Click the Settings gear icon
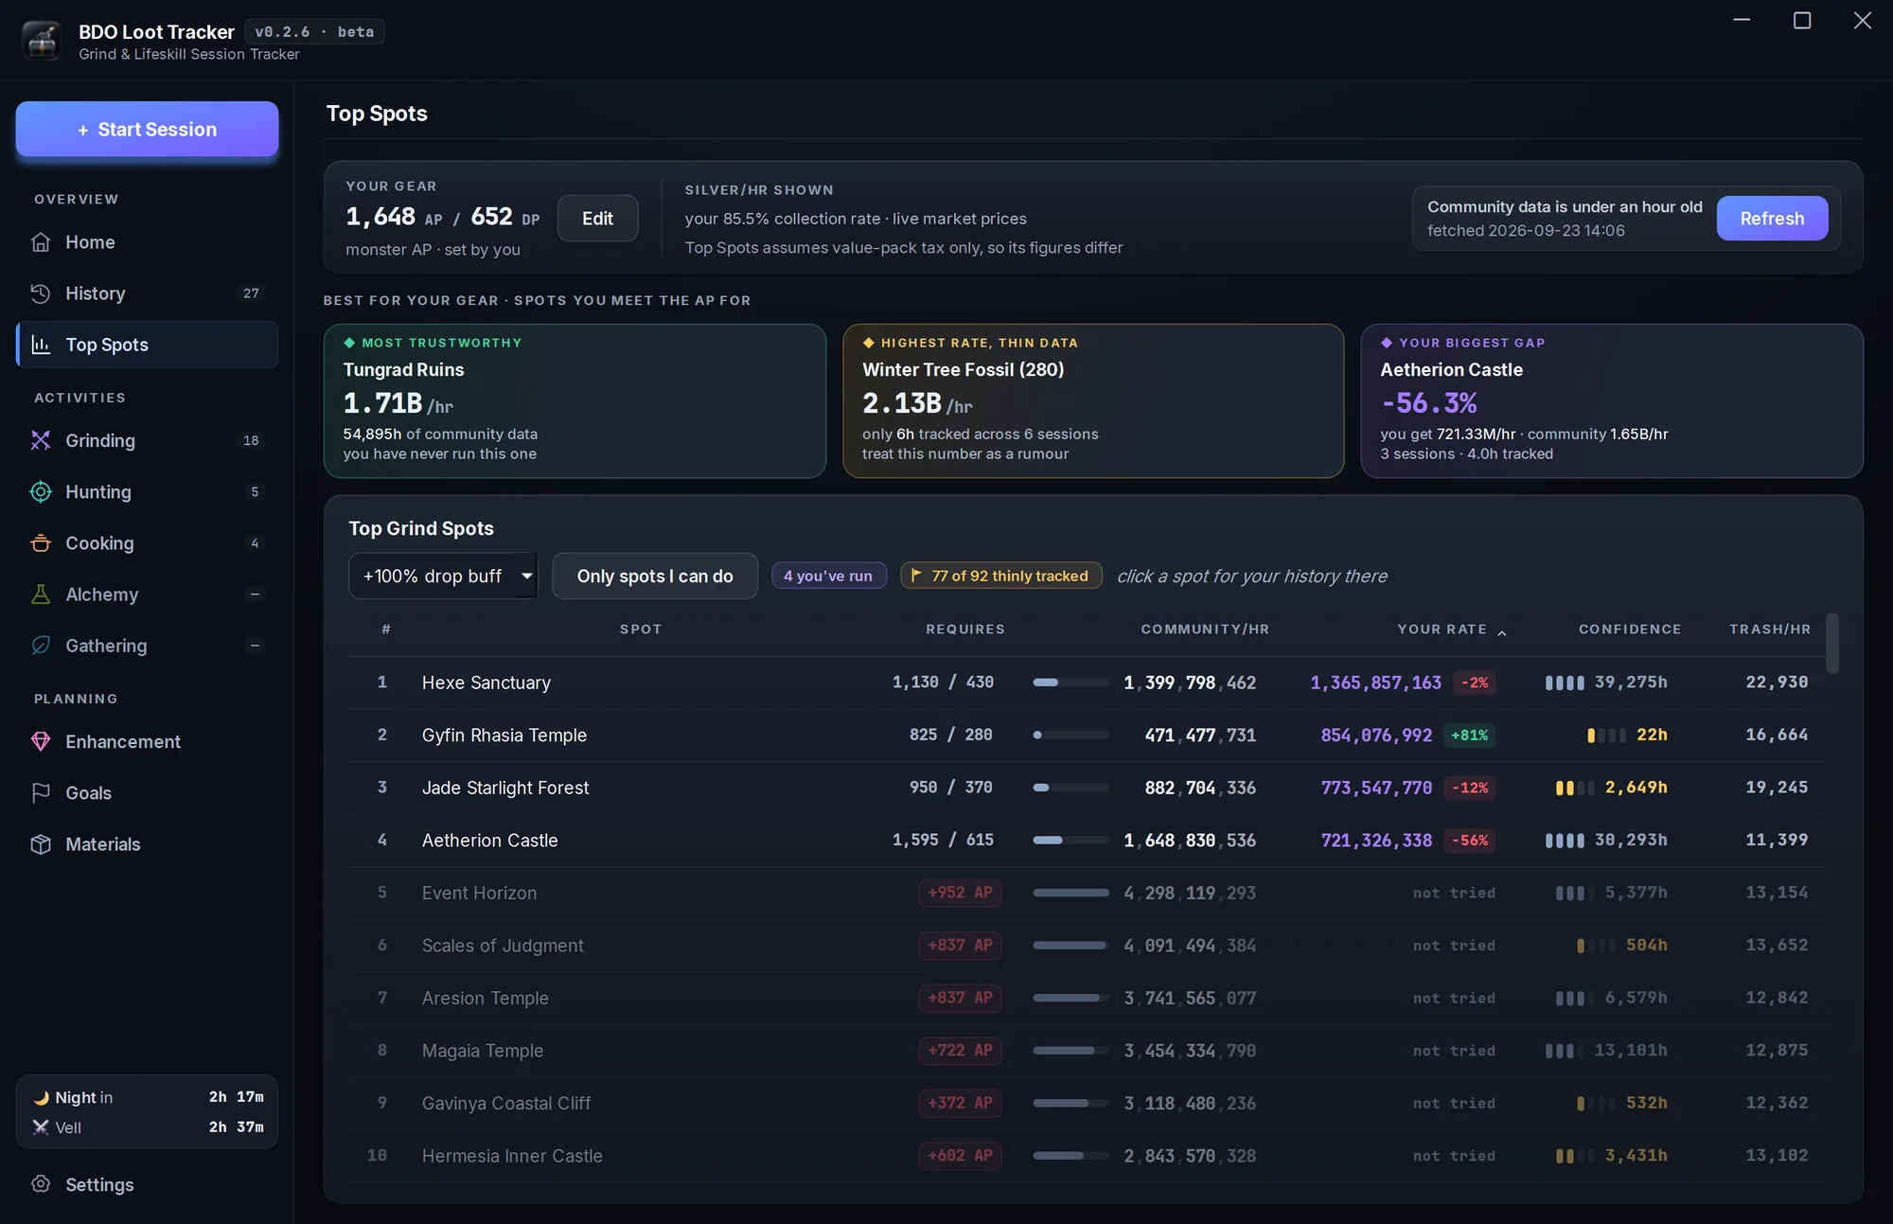Screen dimensions: 1893x1224 click(41, 1184)
